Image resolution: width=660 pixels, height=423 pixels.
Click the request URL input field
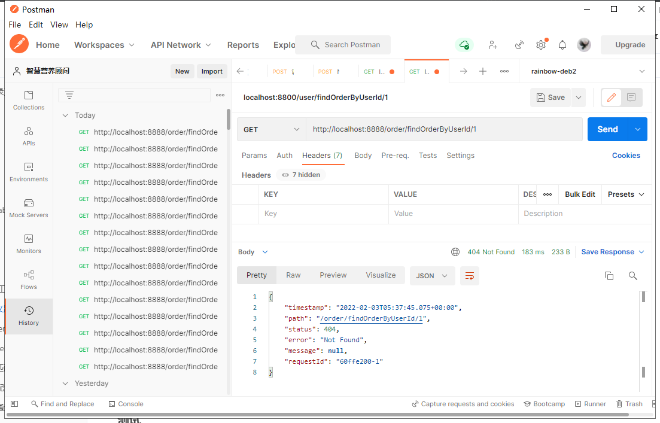(444, 129)
